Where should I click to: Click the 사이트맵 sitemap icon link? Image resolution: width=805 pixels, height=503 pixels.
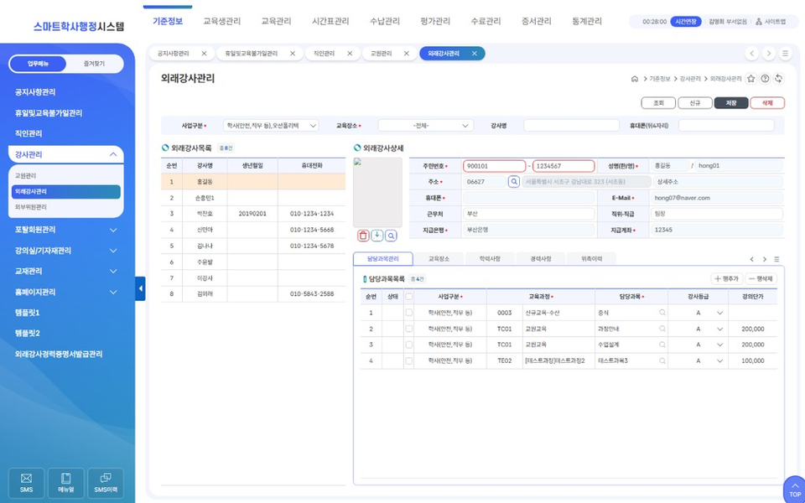tap(770, 22)
